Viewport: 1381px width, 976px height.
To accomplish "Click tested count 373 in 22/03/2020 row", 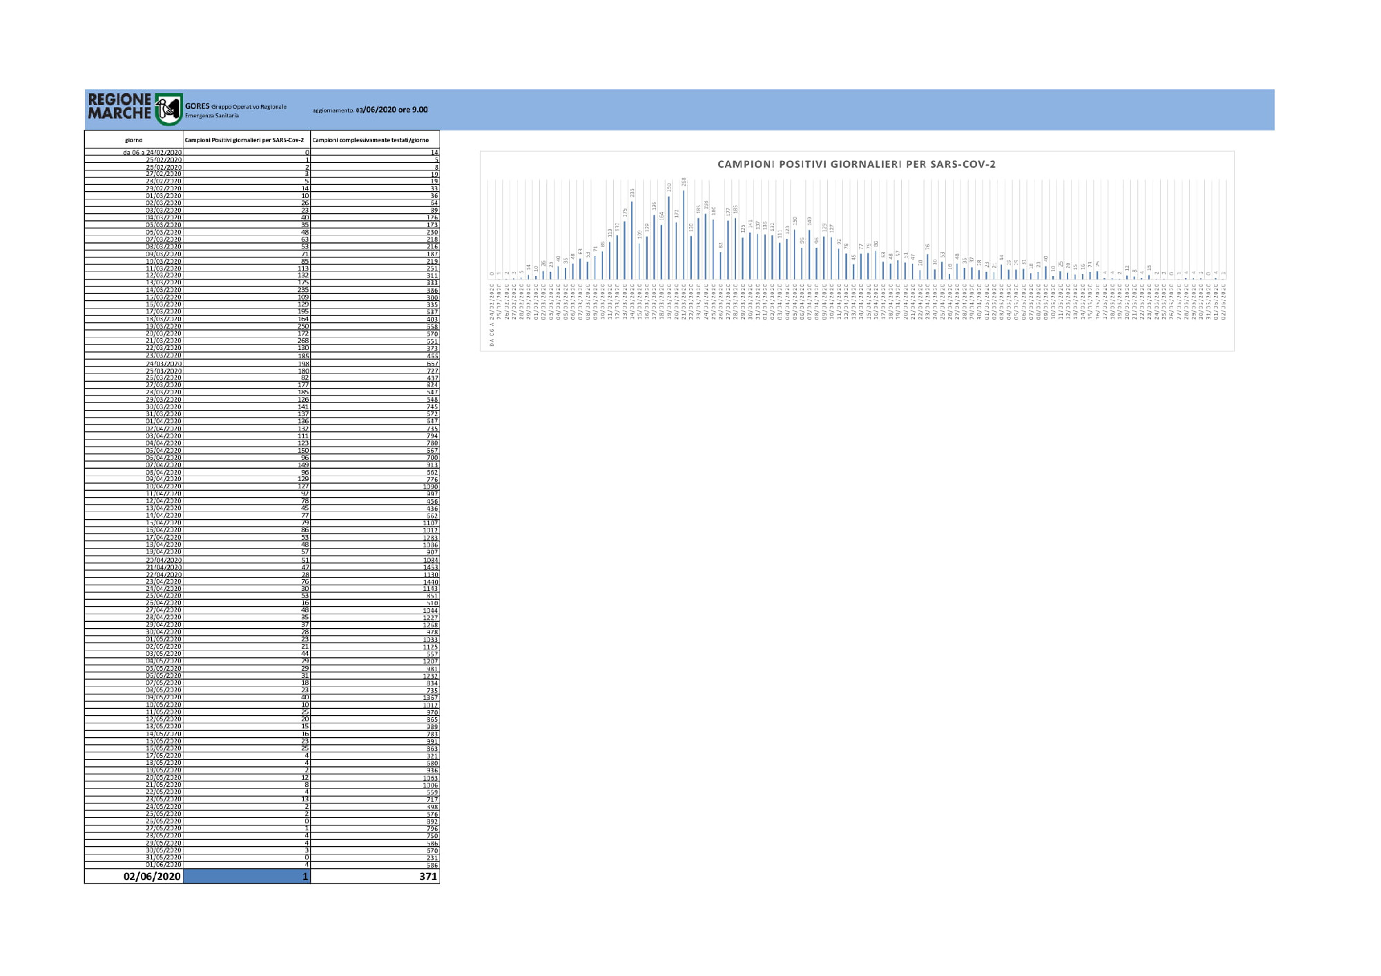I will (x=432, y=349).
